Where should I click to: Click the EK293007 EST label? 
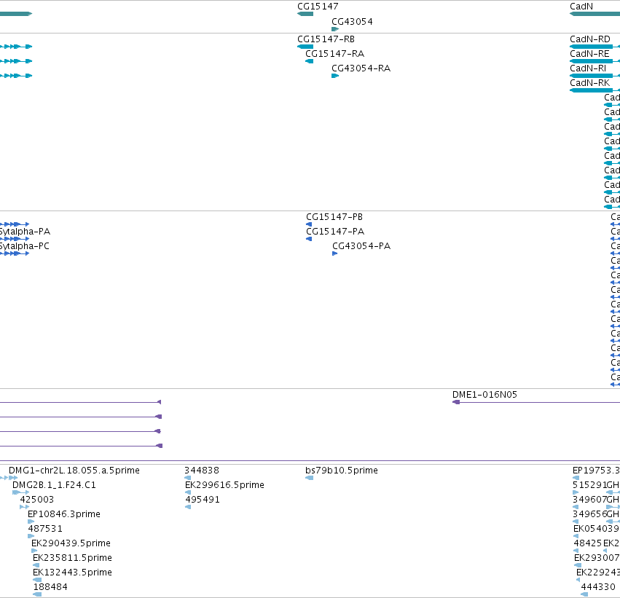597,558
